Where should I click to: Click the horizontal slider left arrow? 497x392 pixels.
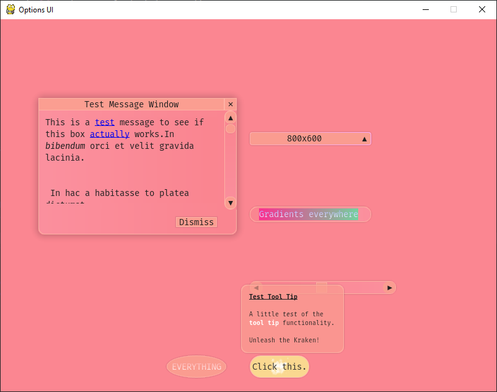[256, 288]
